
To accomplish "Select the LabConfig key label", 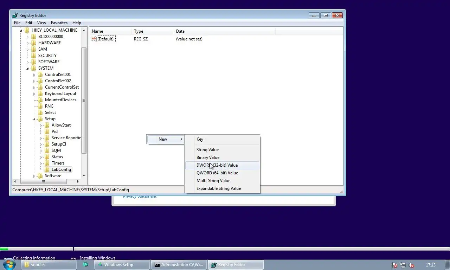I will [61, 169].
